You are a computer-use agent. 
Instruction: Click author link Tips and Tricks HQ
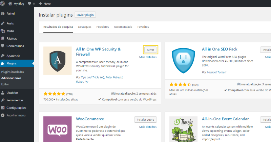pos(92,77)
